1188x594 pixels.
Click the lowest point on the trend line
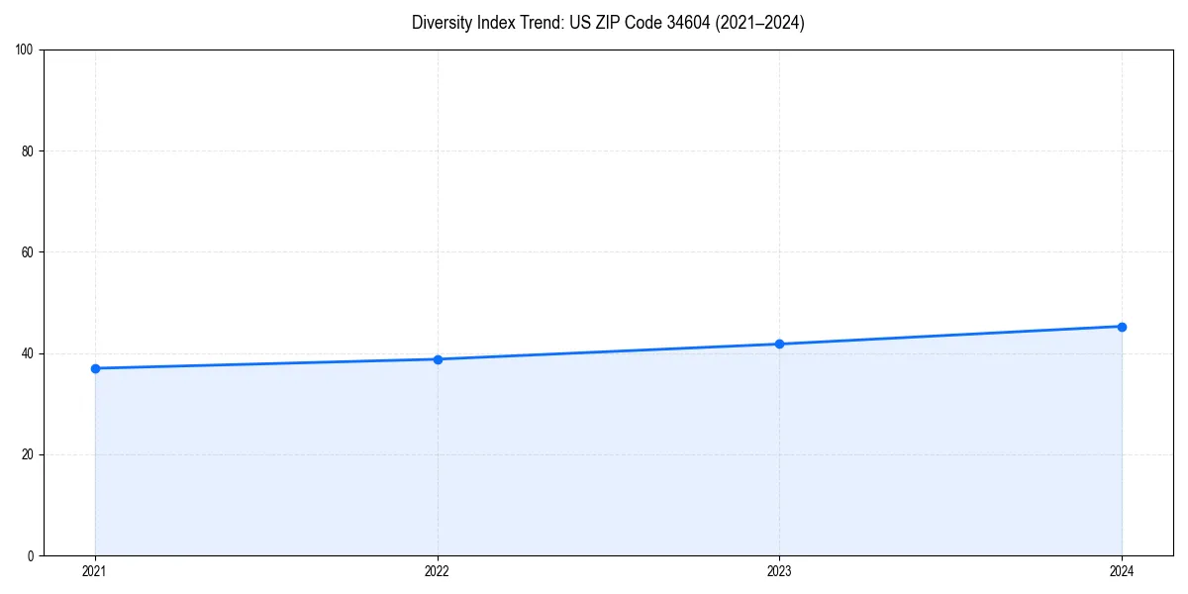[x=95, y=367]
